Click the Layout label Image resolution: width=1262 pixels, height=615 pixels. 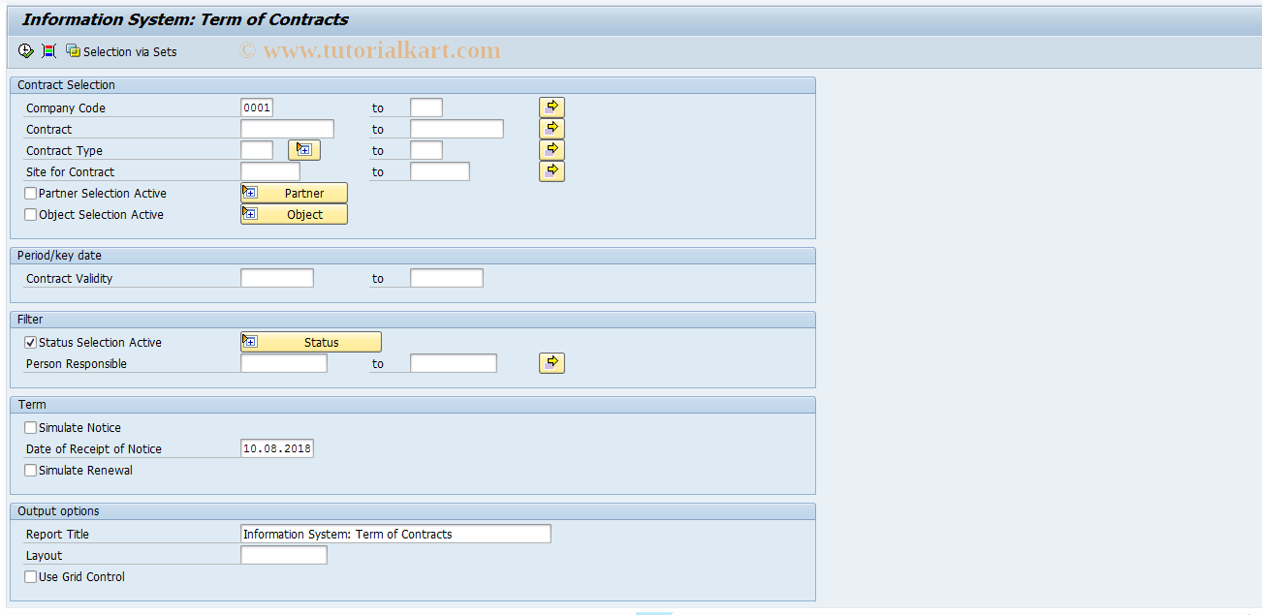[44, 556]
